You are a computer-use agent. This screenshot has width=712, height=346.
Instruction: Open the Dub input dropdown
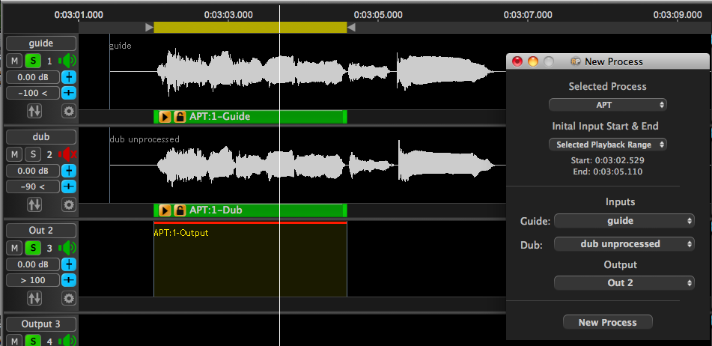tap(624, 244)
